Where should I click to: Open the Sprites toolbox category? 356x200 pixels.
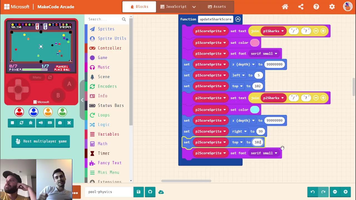pos(108,29)
